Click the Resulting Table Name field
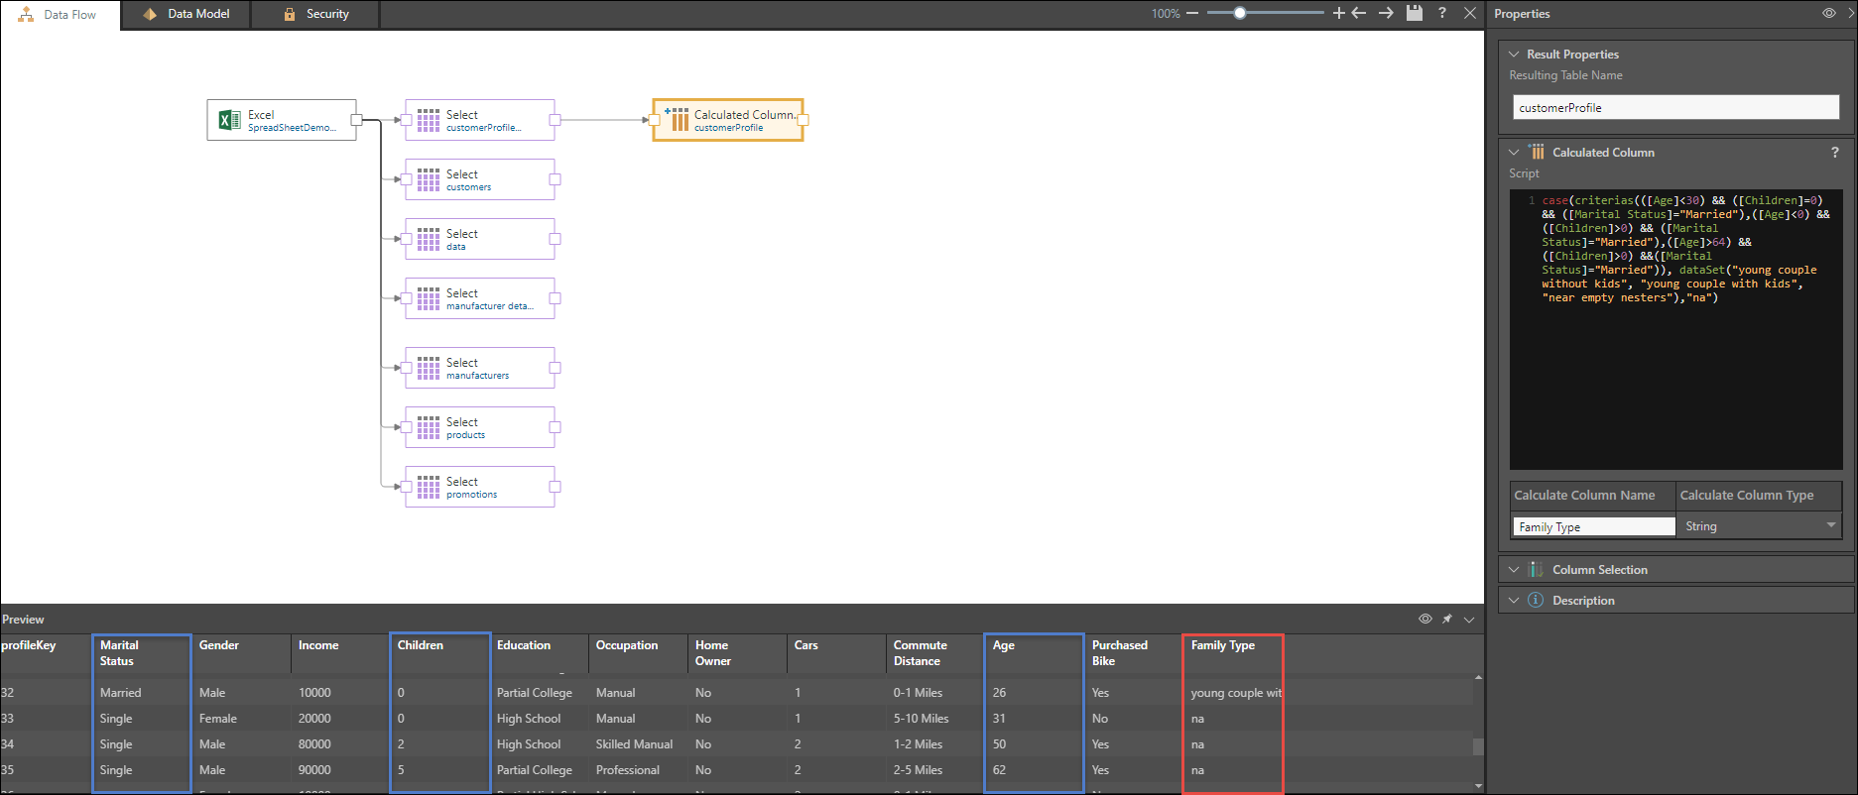This screenshot has width=1858, height=795. pos(1674,108)
